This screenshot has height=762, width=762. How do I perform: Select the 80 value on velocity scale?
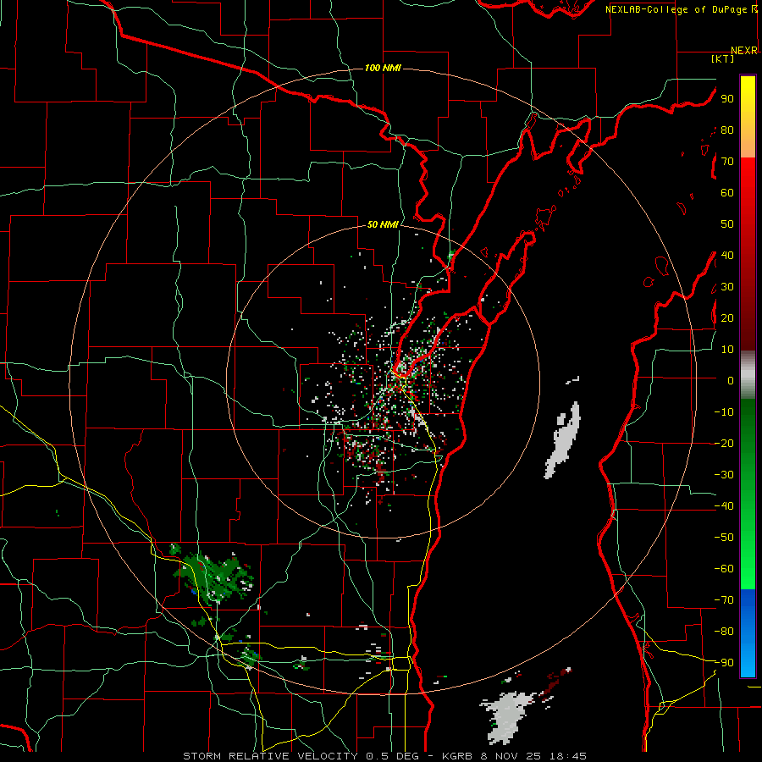[727, 130]
